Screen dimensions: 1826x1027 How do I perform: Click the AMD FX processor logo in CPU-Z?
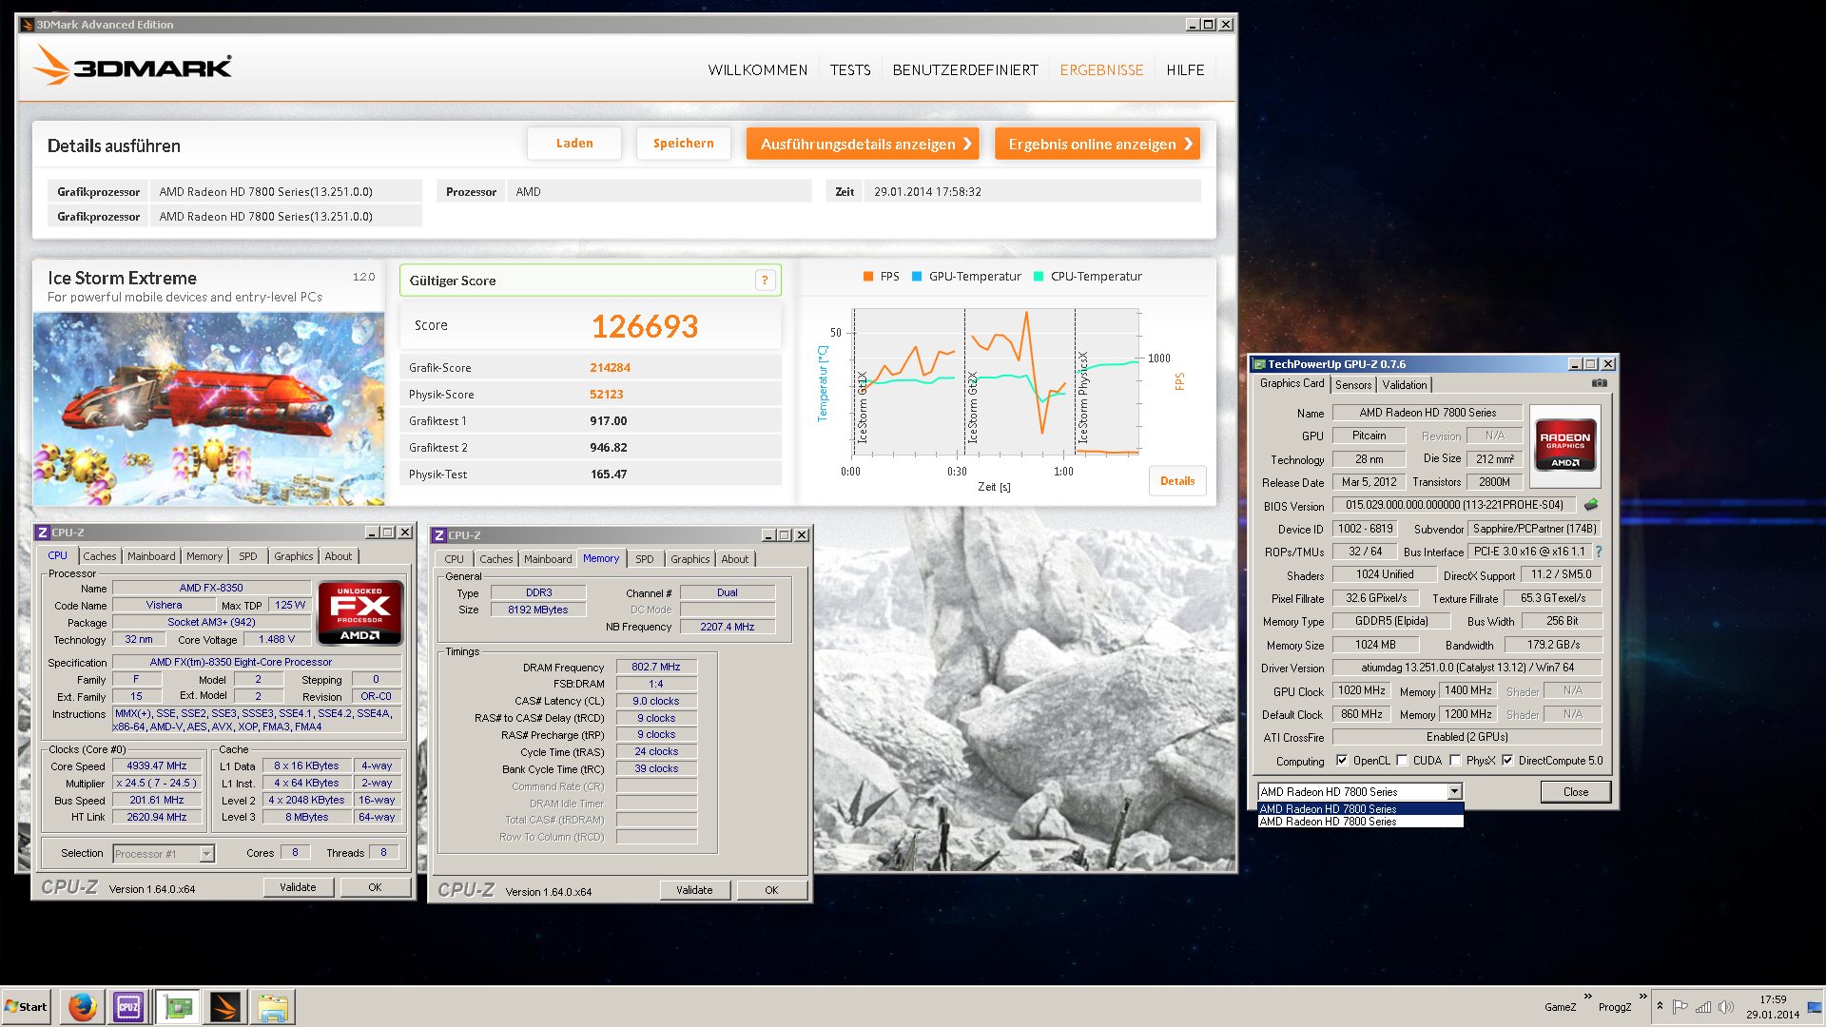point(359,614)
